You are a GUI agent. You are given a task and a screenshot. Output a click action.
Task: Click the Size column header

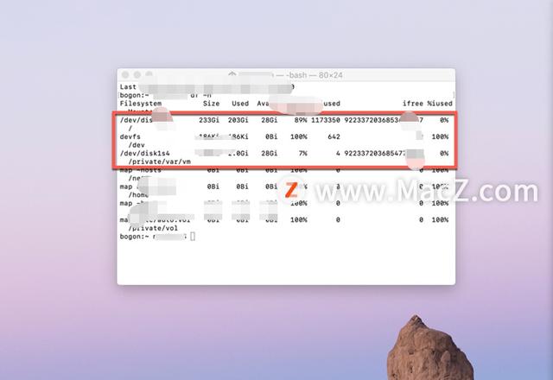211,104
